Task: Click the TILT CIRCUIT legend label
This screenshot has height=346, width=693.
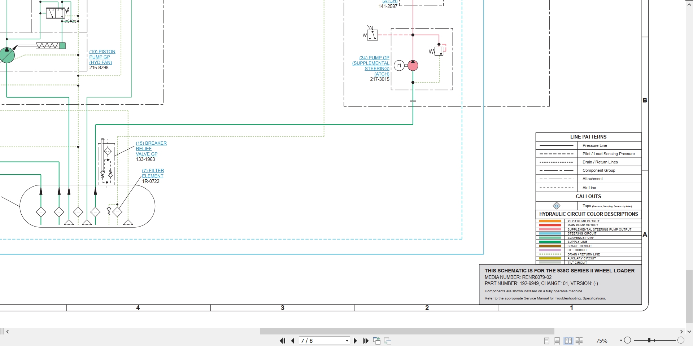Action: coord(577,263)
